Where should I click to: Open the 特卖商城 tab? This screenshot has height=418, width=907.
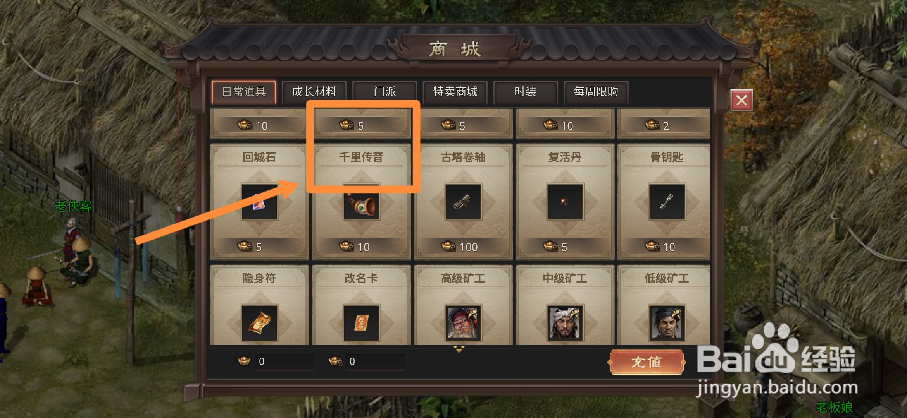[x=455, y=92]
